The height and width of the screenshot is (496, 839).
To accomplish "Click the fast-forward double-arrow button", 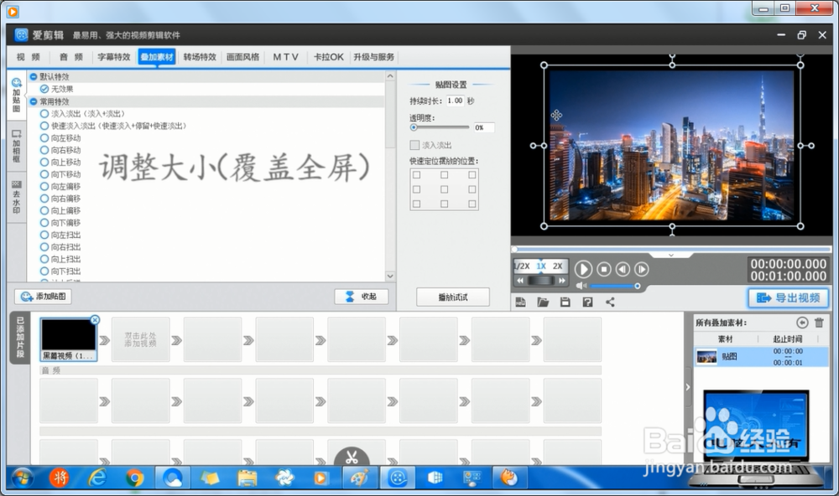I will 561,281.
